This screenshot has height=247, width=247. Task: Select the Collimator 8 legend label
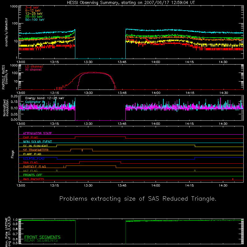(35, 102)
